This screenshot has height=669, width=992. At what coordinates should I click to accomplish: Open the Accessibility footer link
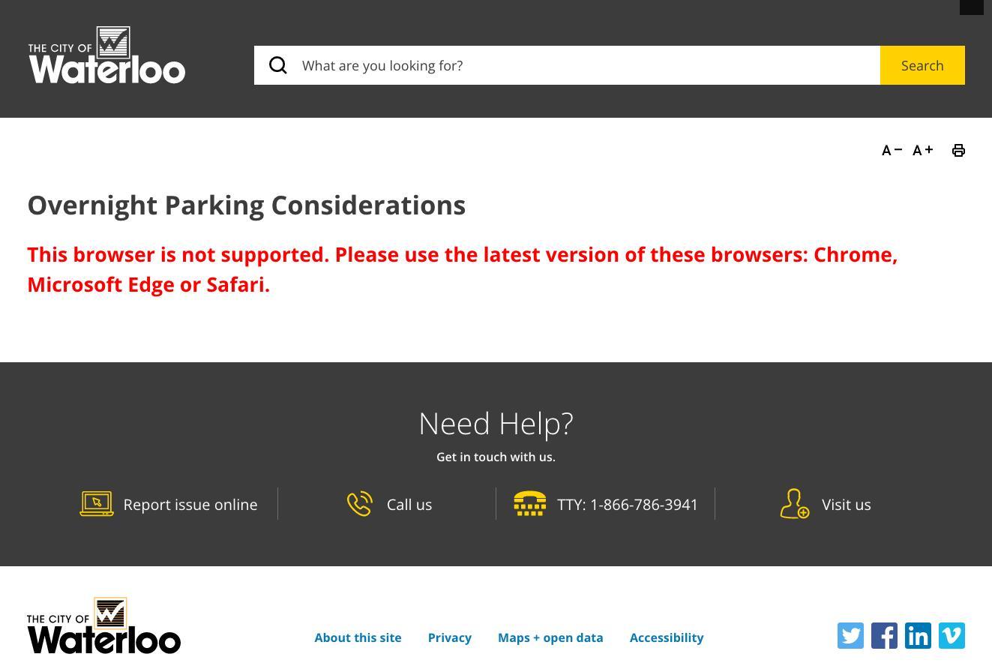667,637
